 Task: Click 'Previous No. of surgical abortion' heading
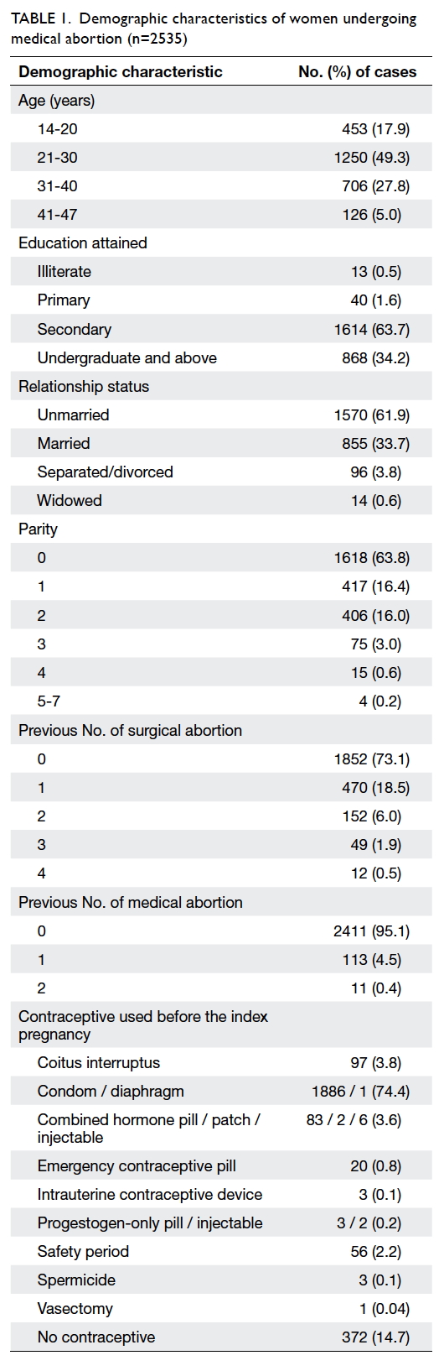pos(131,731)
